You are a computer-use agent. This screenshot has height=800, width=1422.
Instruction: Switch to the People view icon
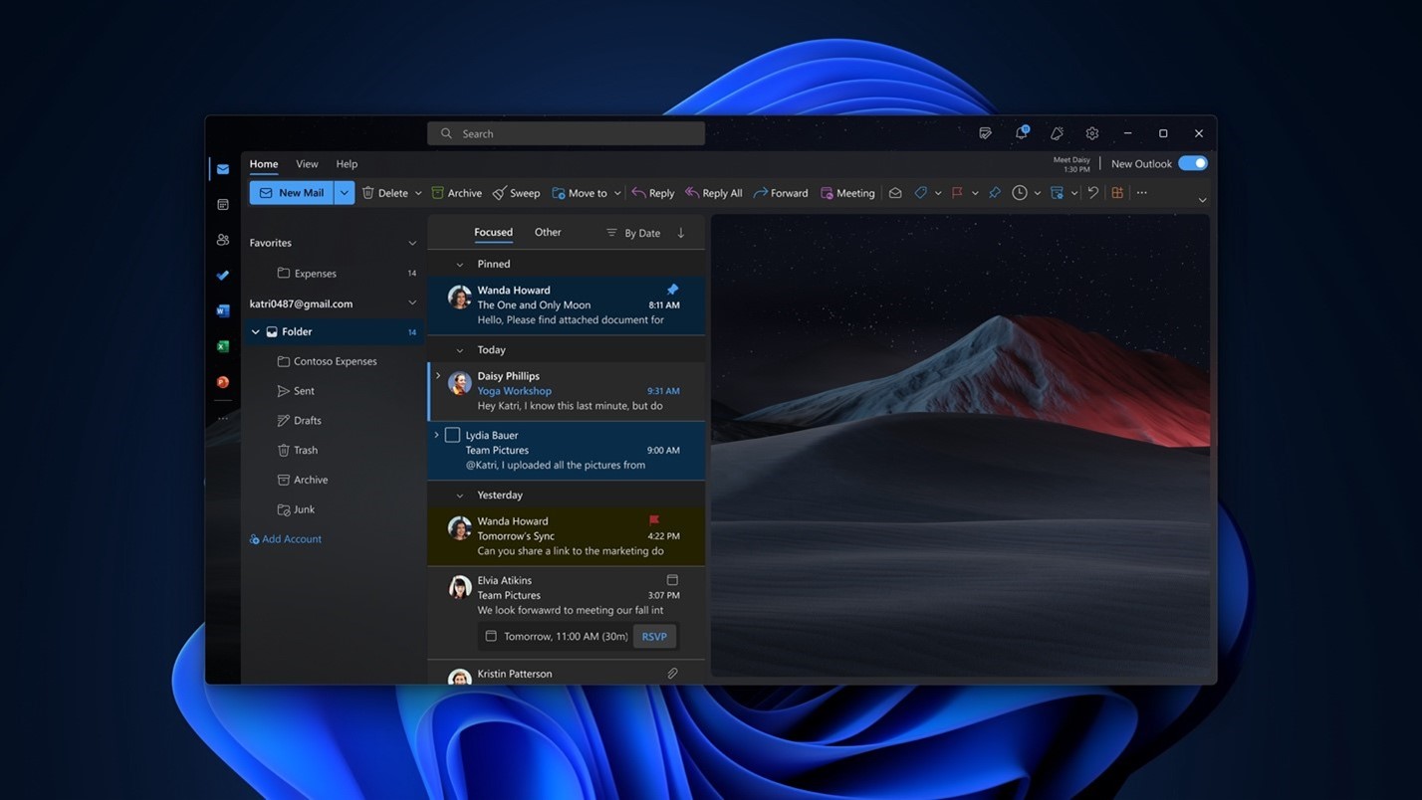[222, 239]
